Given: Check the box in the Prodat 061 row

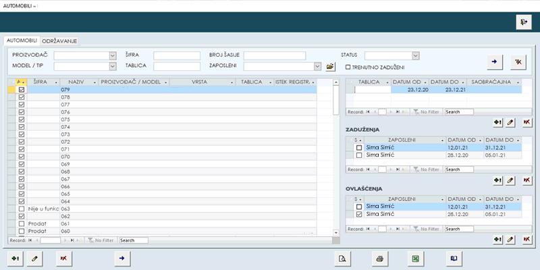Looking at the screenshot, I should tap(22, 223).
